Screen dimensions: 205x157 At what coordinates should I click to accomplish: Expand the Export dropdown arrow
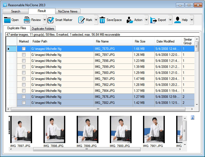tap(170, 20)
